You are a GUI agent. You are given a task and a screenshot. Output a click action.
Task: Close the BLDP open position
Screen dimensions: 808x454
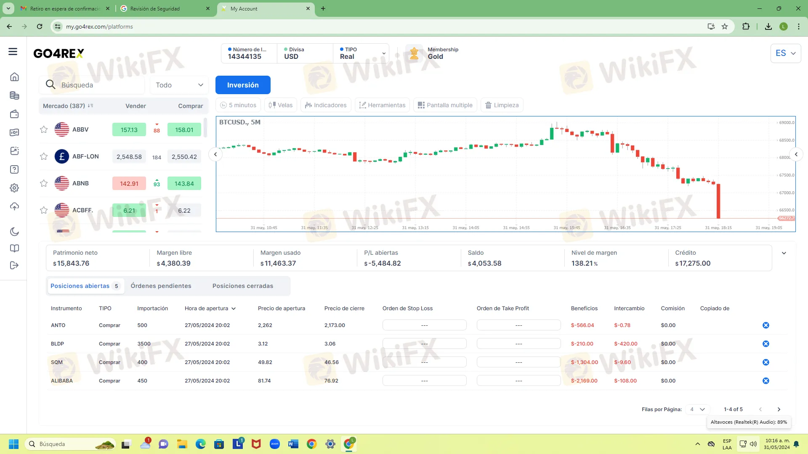coord(766,344)
